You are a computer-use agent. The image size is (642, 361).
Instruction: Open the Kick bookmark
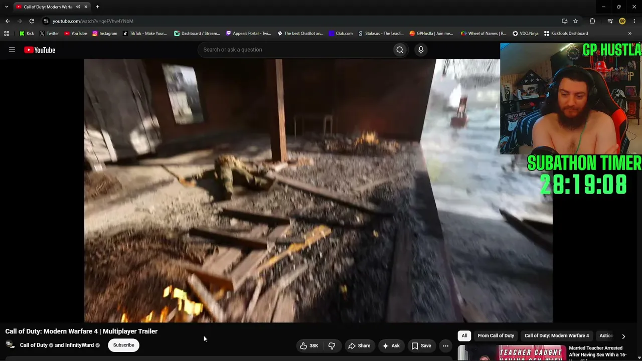(27, 34)
